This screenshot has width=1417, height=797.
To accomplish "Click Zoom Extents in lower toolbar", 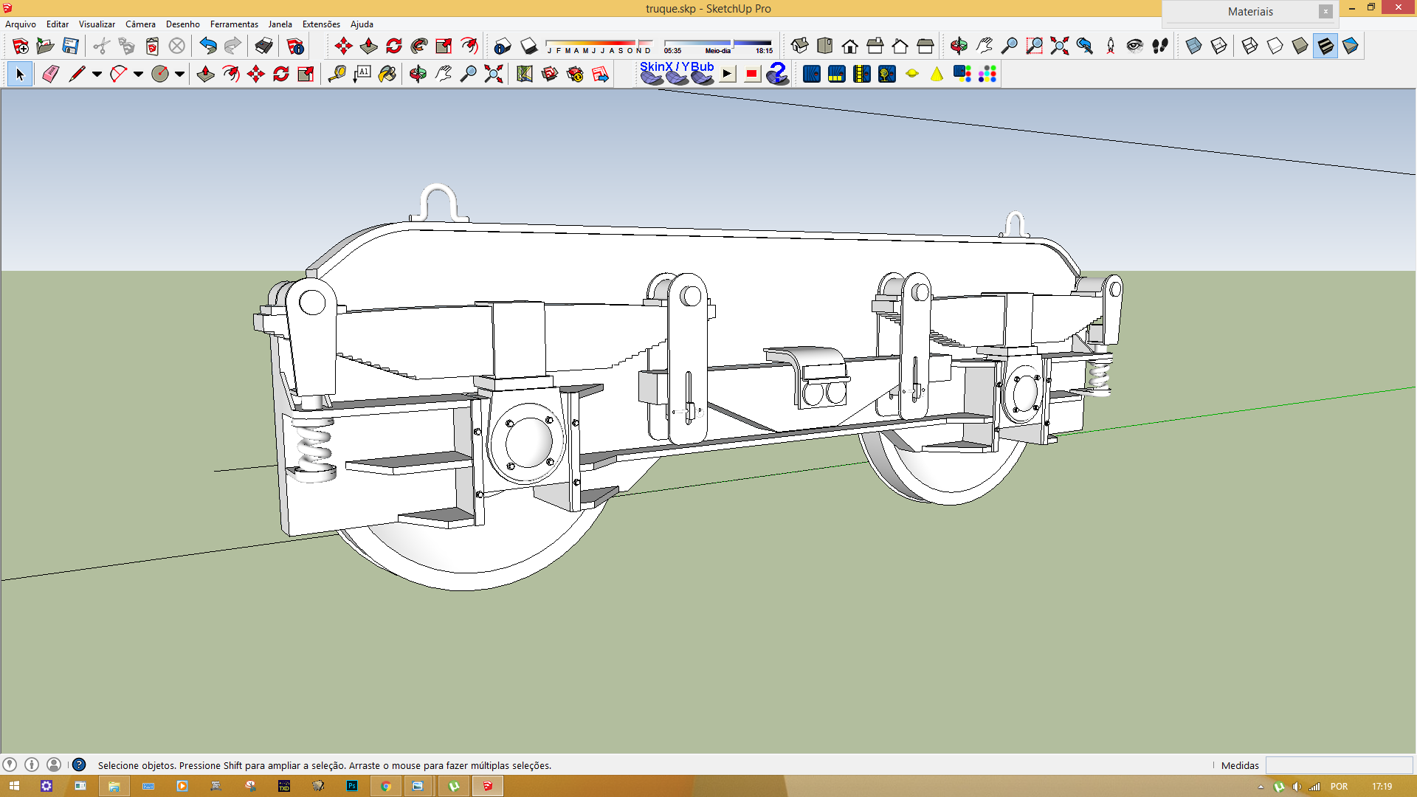I will (x=494, y=74).
